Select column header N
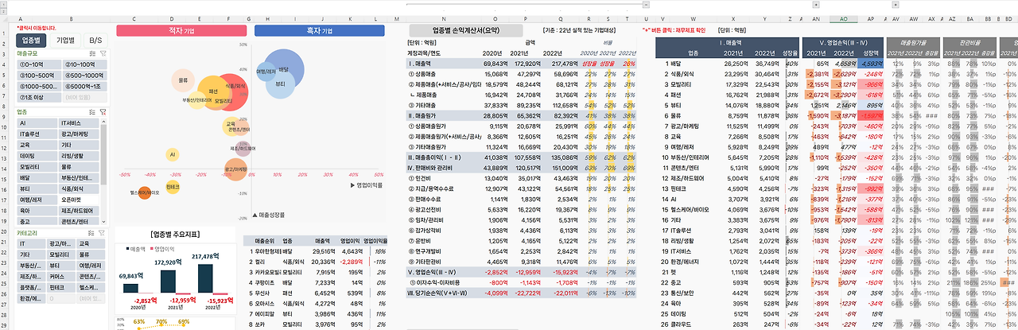Image resolution: width=1018 pixels, height=330 pixels. pos(444,18)
